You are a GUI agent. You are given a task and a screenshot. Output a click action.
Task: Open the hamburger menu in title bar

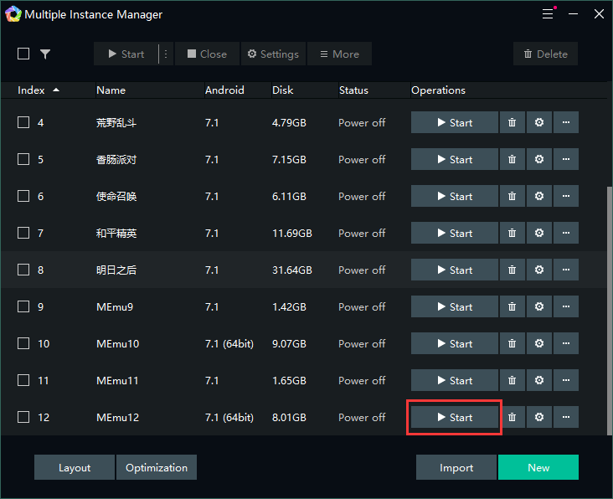[548, 14]
